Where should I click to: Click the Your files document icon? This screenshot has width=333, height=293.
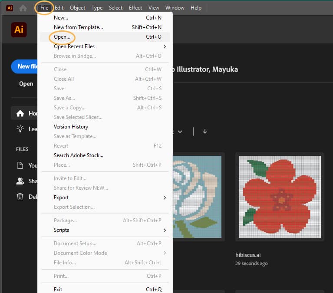[20, 165]
